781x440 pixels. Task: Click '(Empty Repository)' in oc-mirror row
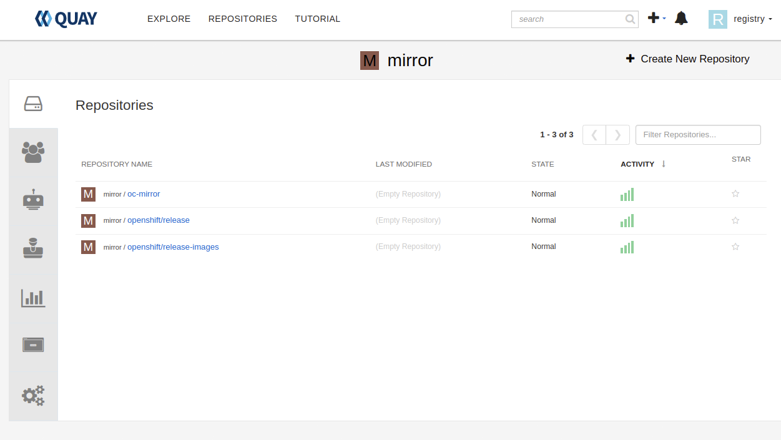pyautogui.click(x=408, y=194)
